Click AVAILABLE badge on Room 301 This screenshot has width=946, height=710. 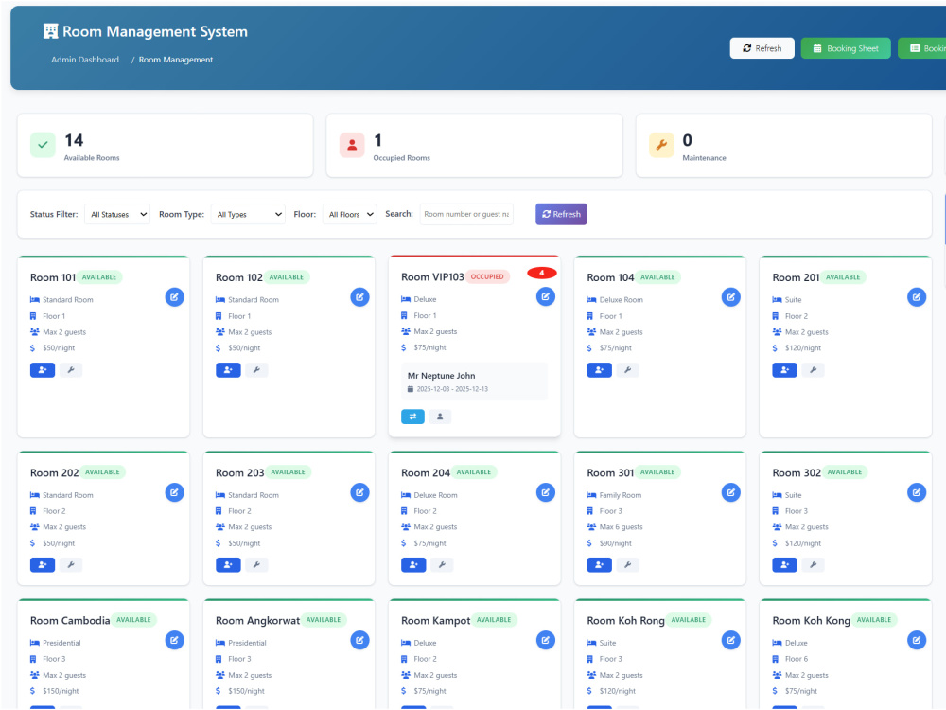[x=657, y=472]
